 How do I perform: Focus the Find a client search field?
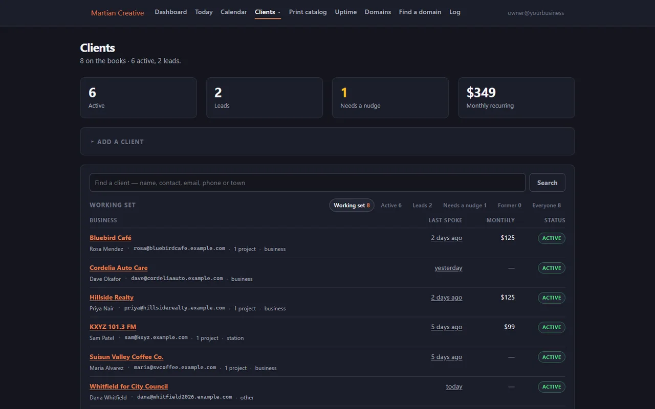[308, 183]
